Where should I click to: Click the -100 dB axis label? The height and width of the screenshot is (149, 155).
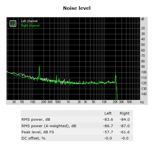point(143,72)
